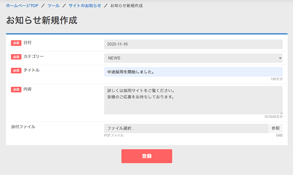Click the ファイル選択 file input field
Screen dimensions: 293x175
(186, 129)
